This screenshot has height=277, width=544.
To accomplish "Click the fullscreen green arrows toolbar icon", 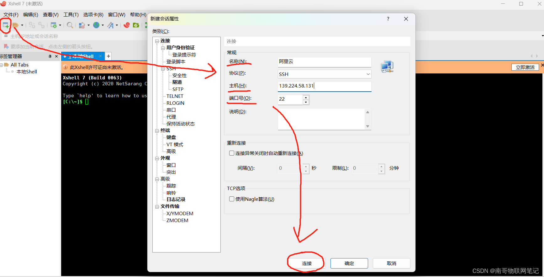I will pyautogui.click(x=146, y=25).
